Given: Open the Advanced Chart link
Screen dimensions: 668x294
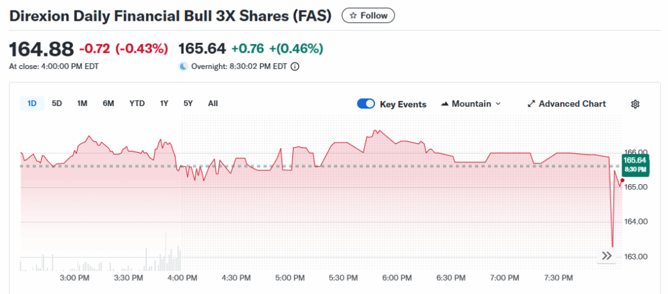Looking at the screenshot, I should (571, 104).
